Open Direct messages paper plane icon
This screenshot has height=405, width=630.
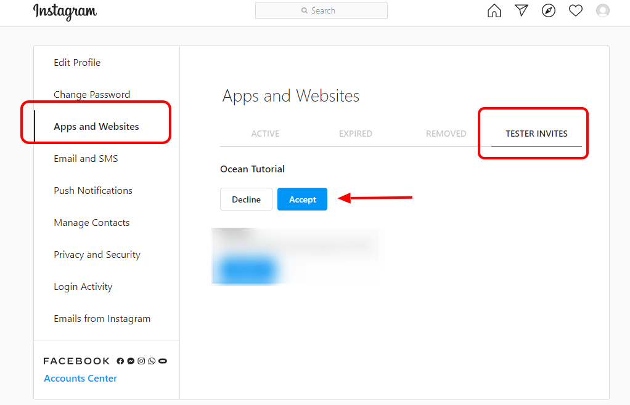pyautogui.click(x=522, y=10)
